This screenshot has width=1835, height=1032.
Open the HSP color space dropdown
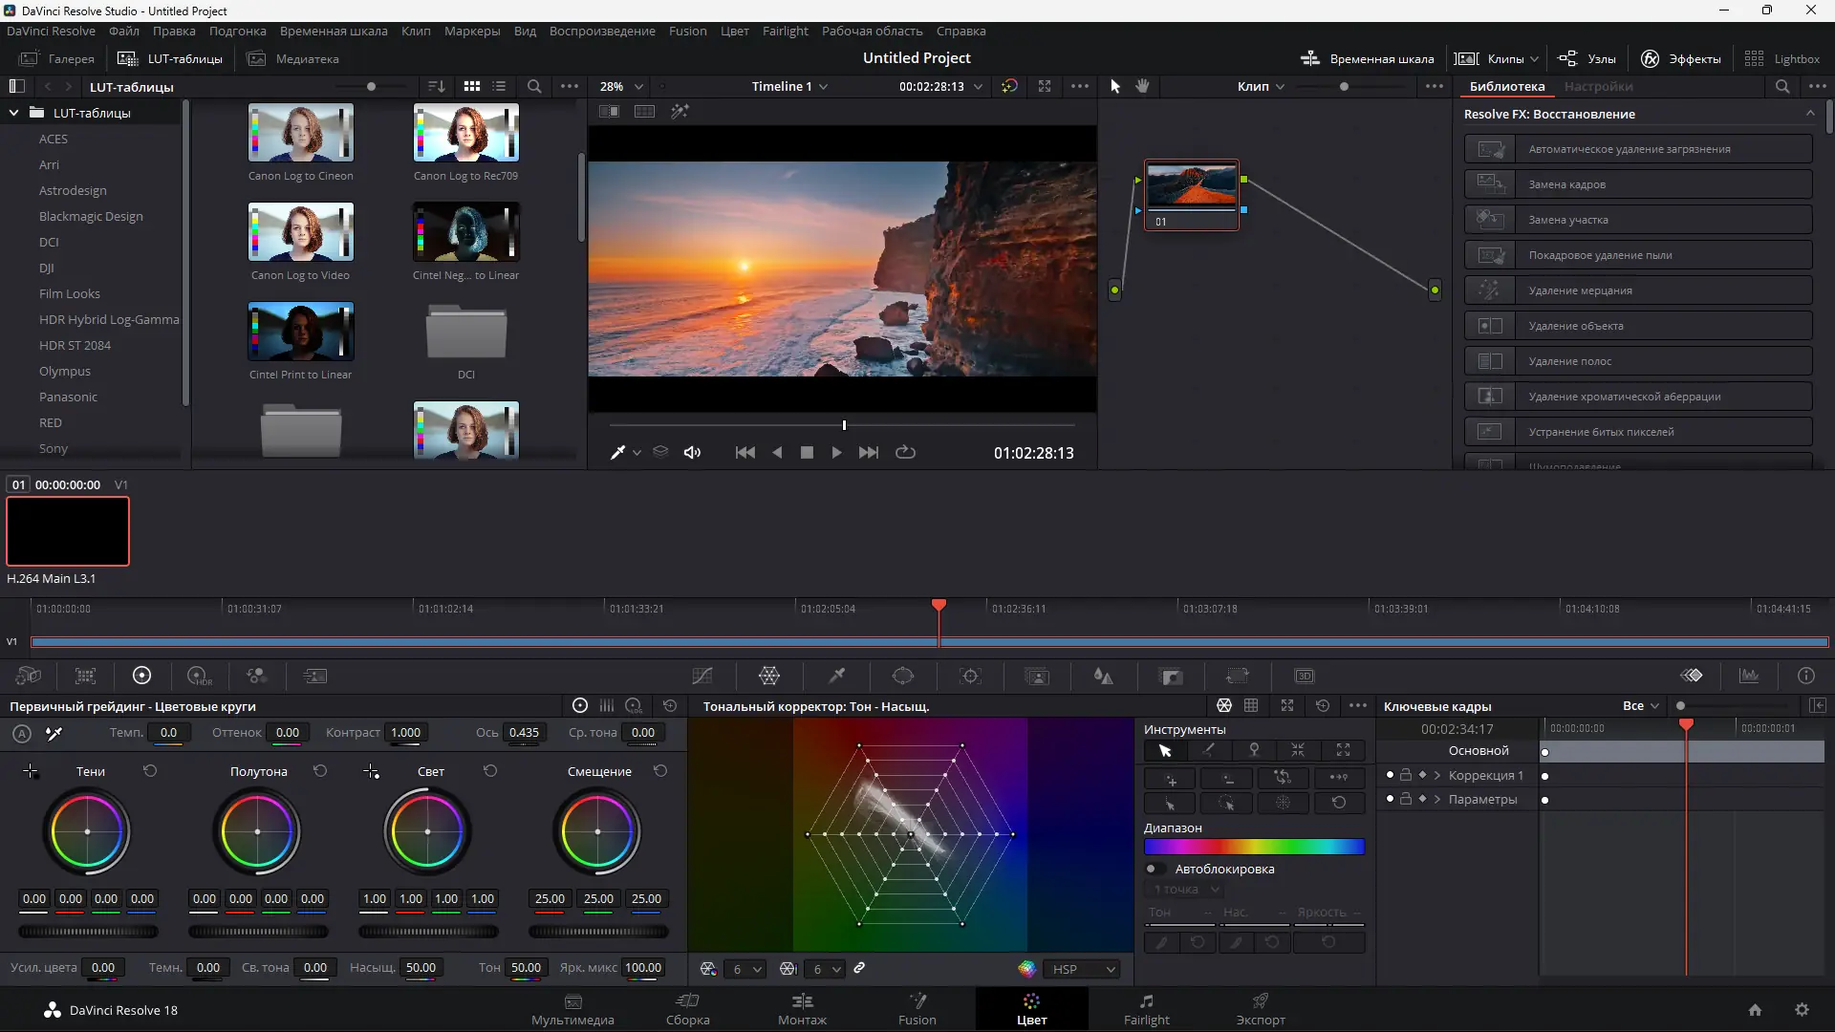(1082, 969)
